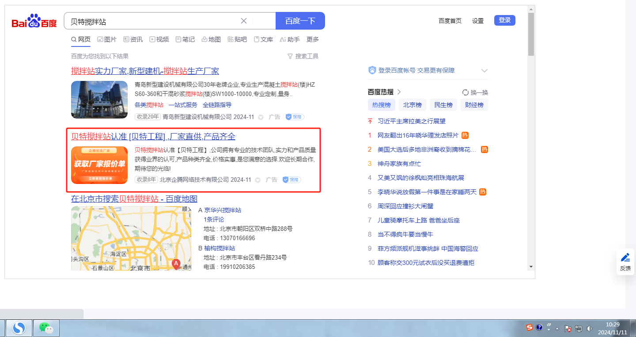Click the volume speaker icon in system tray

[589, 328]
